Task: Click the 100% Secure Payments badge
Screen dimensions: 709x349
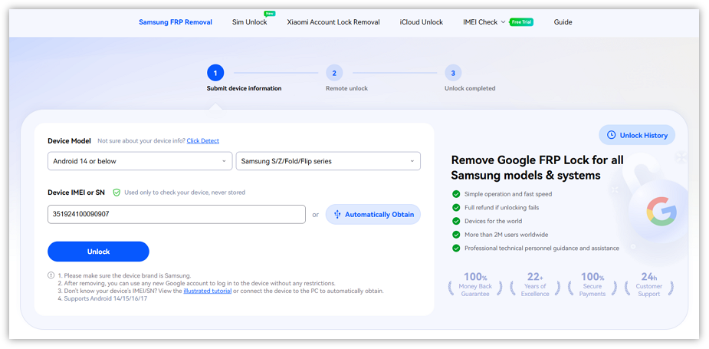Action: click(x=592, y=285)
